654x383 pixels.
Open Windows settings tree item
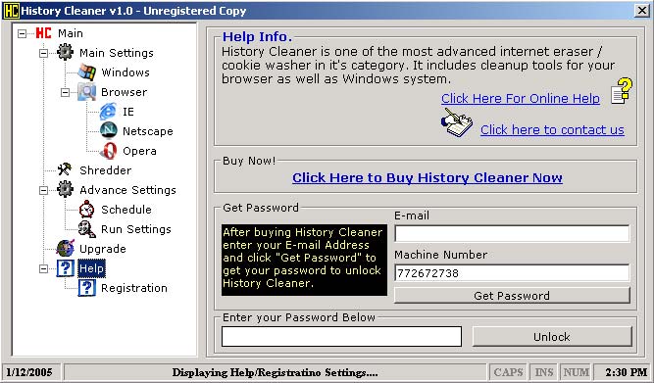(126, 72)
